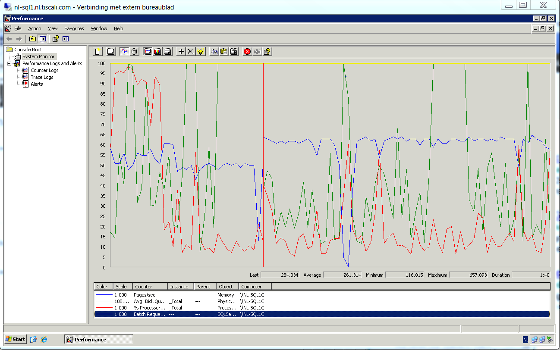Viewport: 560px width, 350px height.
Task: Toggle the Highlight lightbulb icon
Action: point(201,51)
